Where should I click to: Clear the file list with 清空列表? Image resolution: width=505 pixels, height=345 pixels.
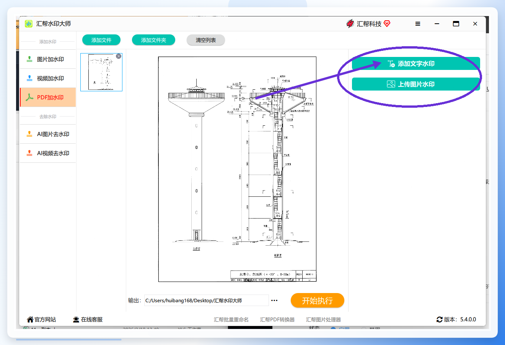point(206,40)
